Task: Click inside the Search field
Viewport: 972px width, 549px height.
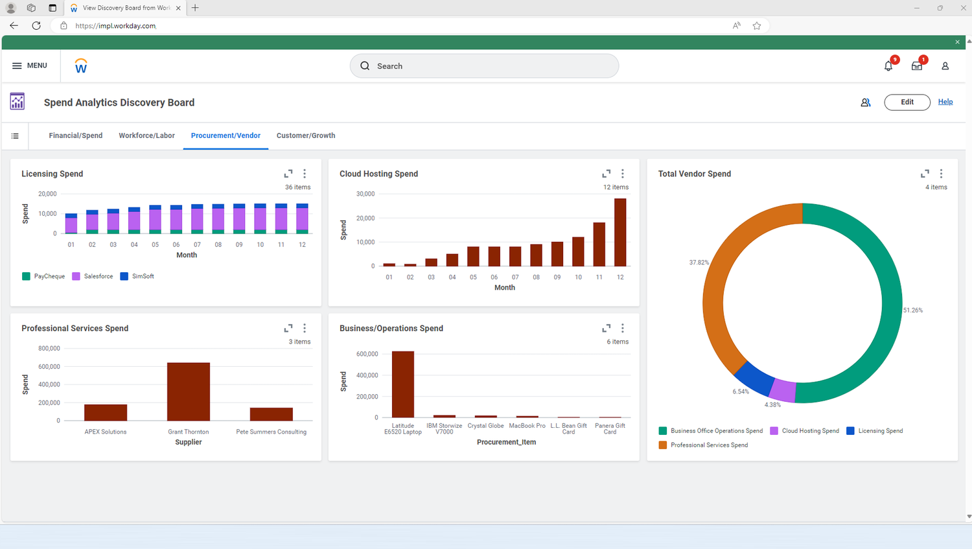Action: [484, 65]
